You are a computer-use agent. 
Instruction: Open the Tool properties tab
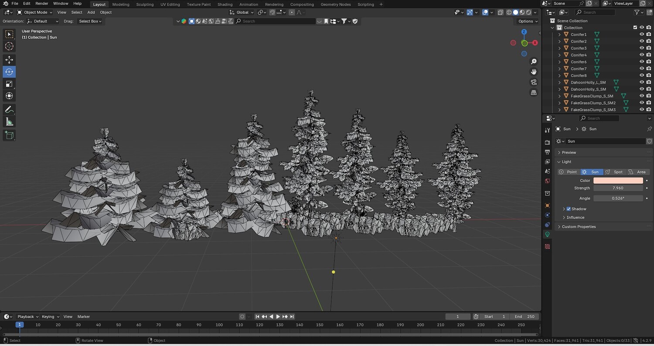[548, 130]
